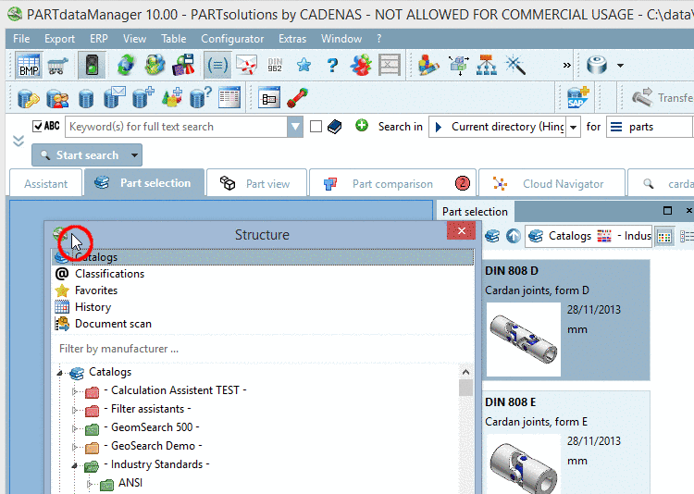The image size is (694, 494).
Task: Click the database with envelope icon
Action: click(114, 98)
